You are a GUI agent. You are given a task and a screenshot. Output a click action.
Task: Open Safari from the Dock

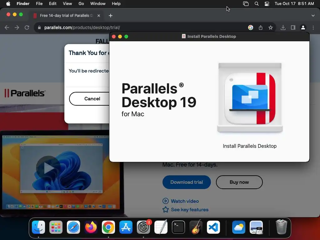[73, 227]
